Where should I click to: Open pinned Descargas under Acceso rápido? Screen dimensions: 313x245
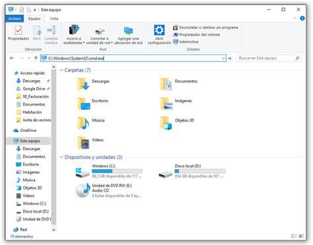click(32, 81)
